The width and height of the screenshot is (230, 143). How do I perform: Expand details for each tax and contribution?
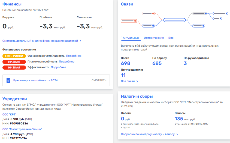(149, 134)
